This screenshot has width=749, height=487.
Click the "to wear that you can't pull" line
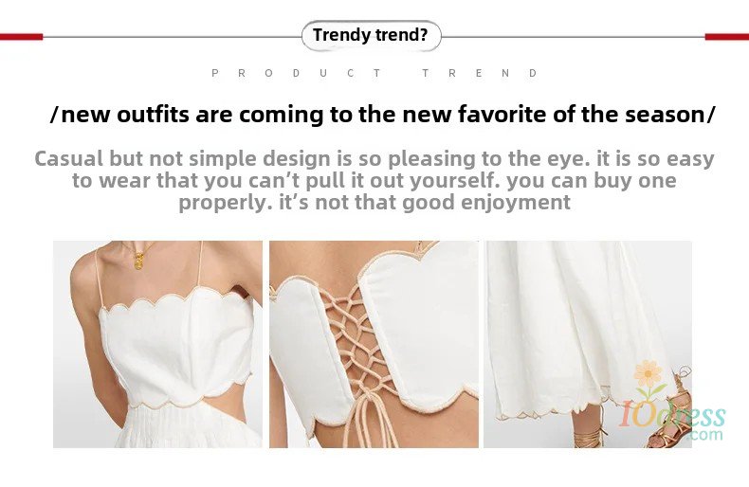click(x=374, y=180)
